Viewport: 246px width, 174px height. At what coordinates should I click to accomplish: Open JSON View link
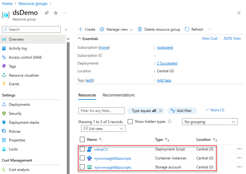point(232,38)
